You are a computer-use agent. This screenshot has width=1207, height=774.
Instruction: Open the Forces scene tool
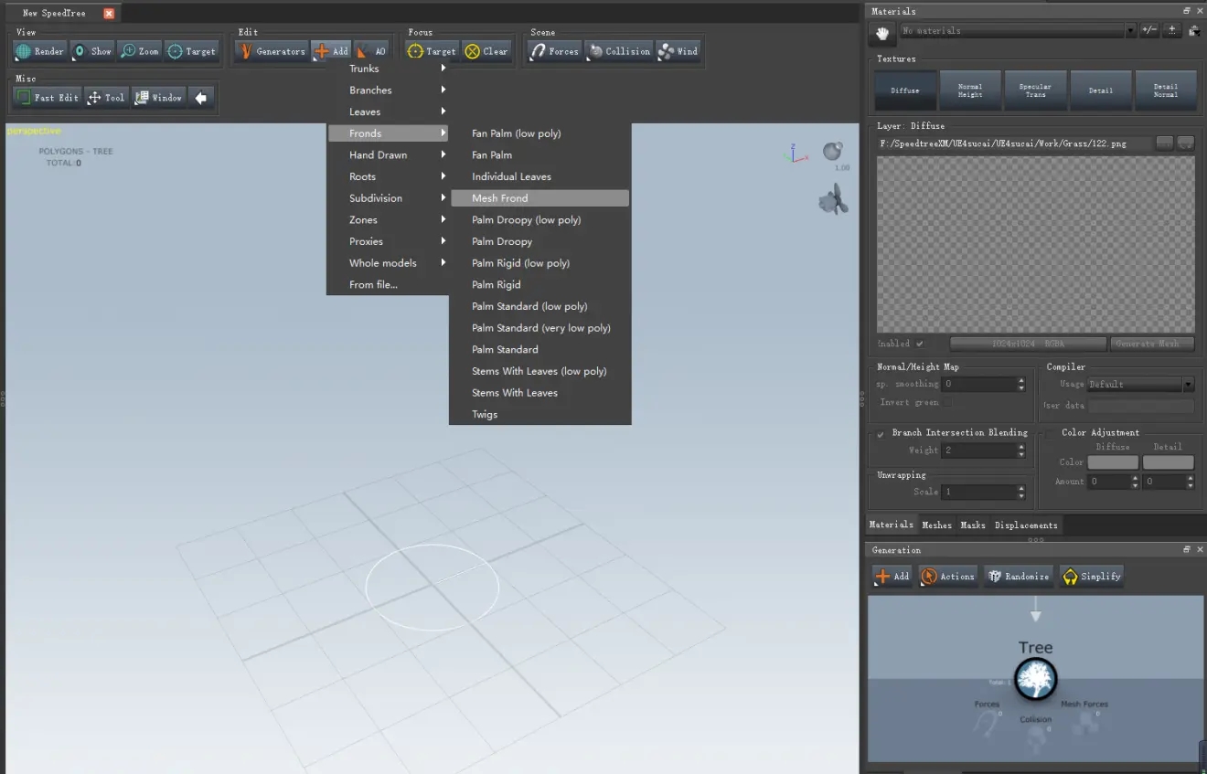click(554, 51)
